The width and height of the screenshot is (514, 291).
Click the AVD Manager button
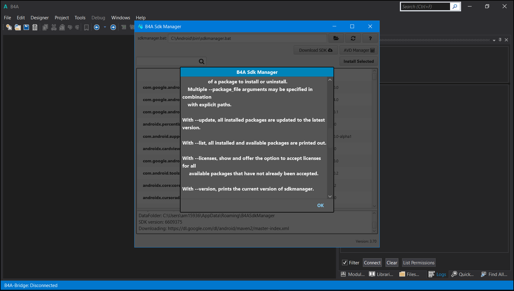pyautogui.click(x=359, y=50)
